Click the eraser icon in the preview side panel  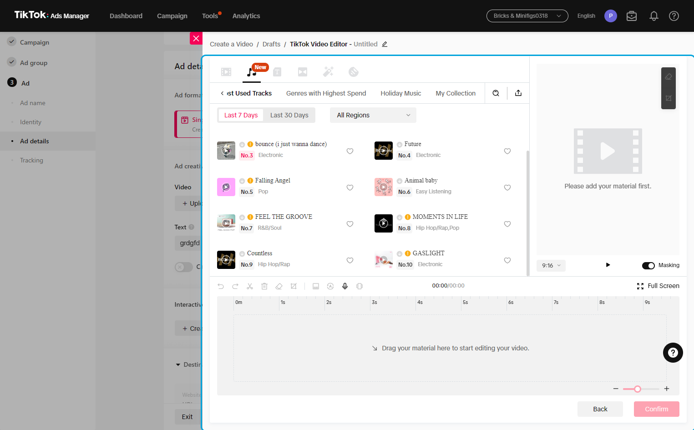[x=669, y=77]
